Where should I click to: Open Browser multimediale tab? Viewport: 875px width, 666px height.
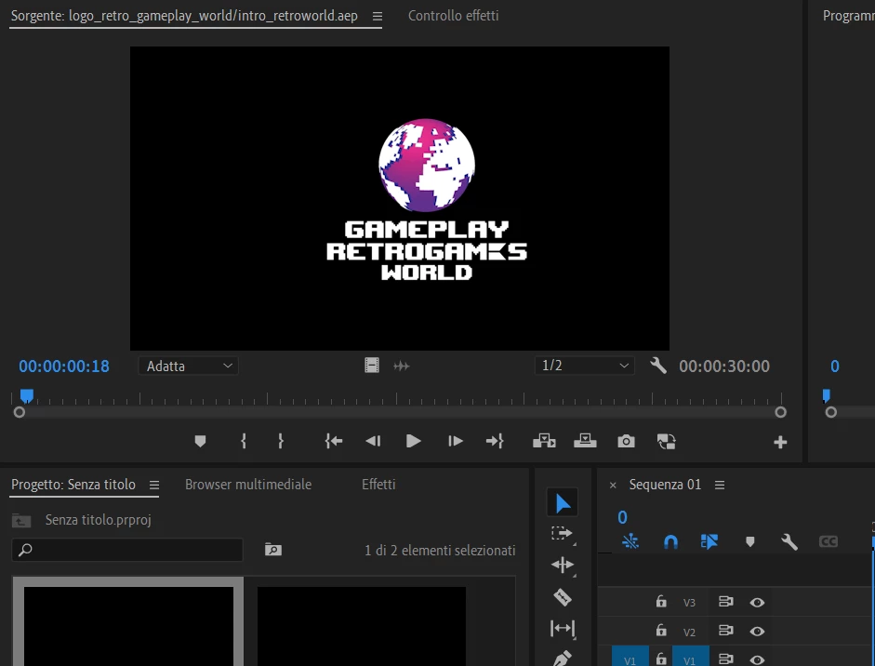(248, 484)
